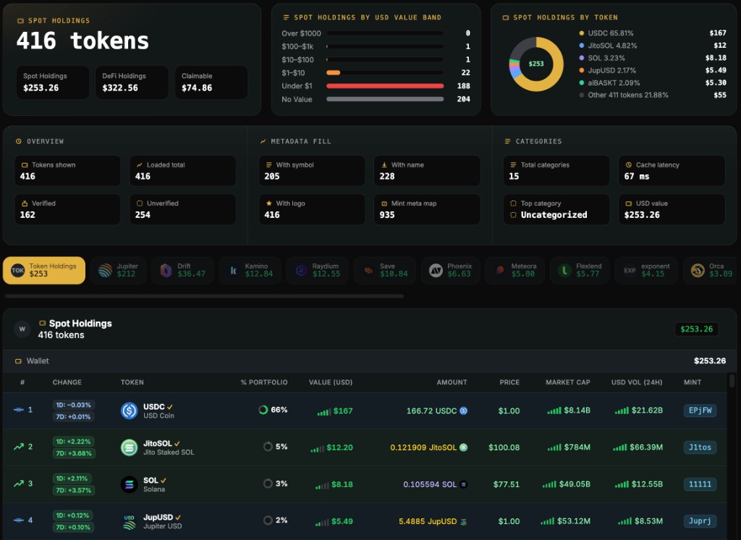
Task: Click the green $253.26 total badge
Action: tap(697, 329)
